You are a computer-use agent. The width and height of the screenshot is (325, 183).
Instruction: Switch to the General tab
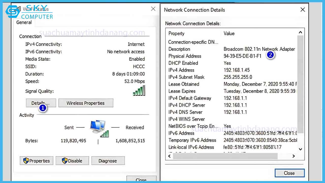pyautogui.click(x=24, y=22)
